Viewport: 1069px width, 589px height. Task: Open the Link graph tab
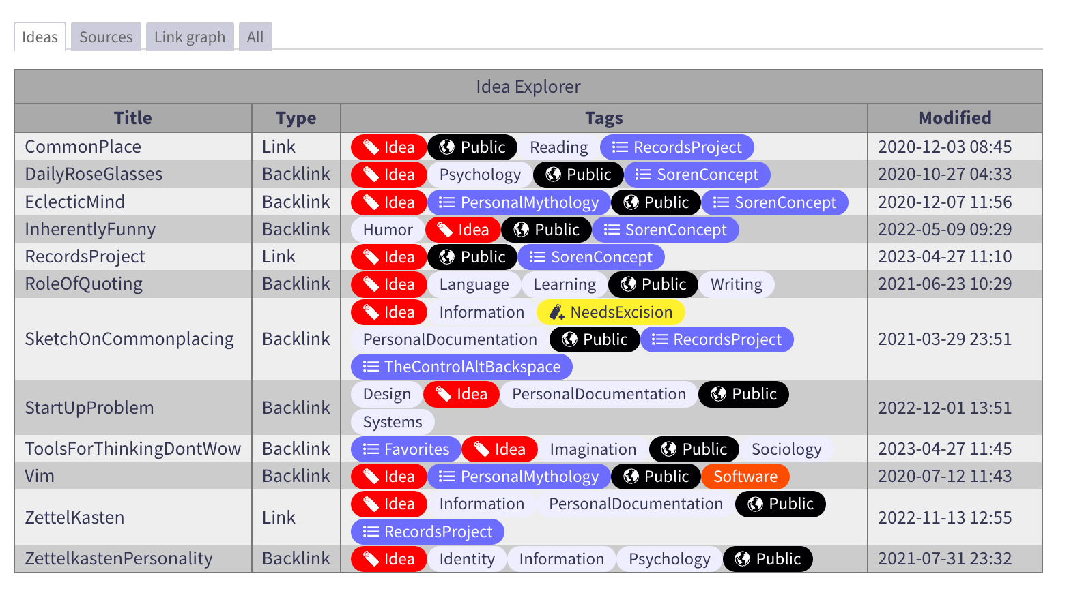click(190, 37)
